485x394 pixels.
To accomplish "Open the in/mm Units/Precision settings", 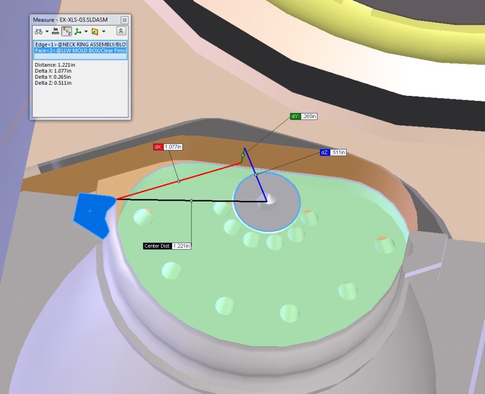I will pyautogui.click(x=56, y=31).
